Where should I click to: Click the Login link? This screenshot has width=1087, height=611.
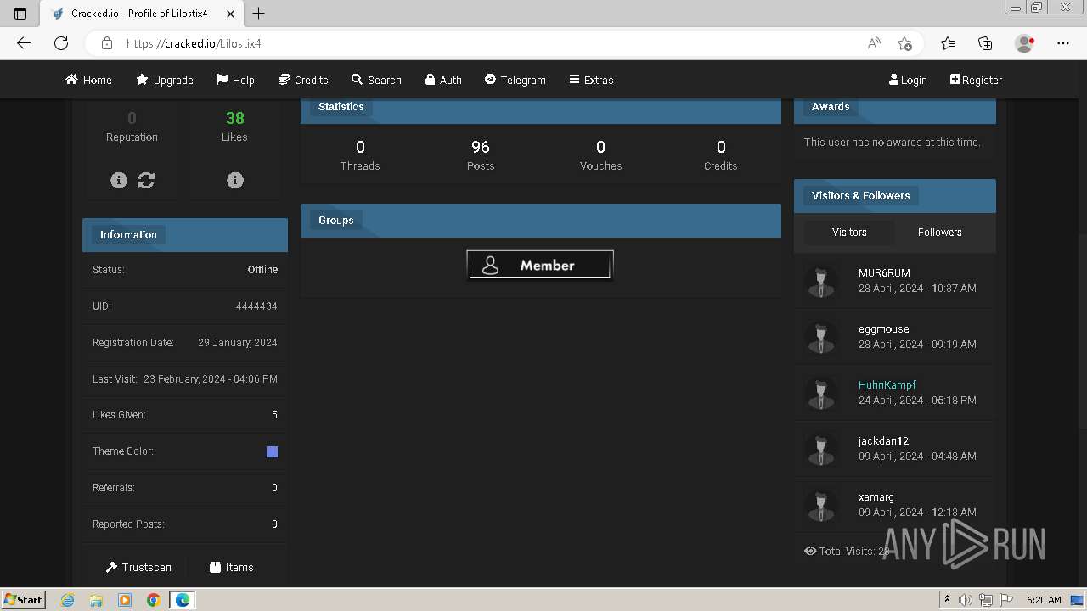coord(908,80)
